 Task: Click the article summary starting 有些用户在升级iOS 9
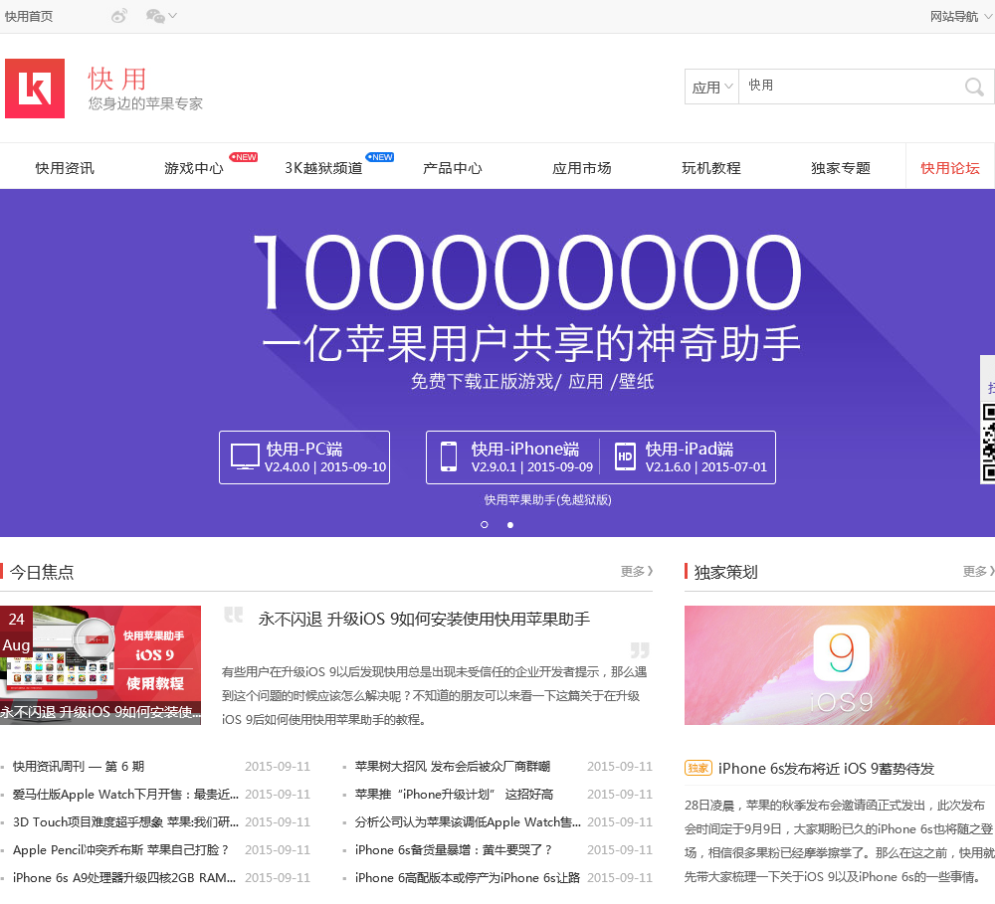tap(434, 695)
